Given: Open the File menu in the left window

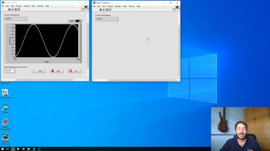Looking at the screenshot, I should tap(3, 6).
